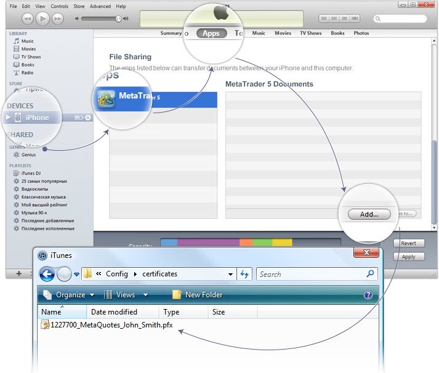Click the high volume speaker icon

tap(126, 18)
